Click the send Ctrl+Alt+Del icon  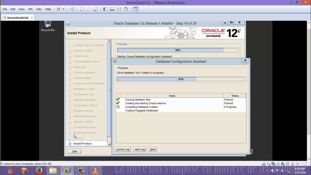pyautogui.click(x=72, y=9)
